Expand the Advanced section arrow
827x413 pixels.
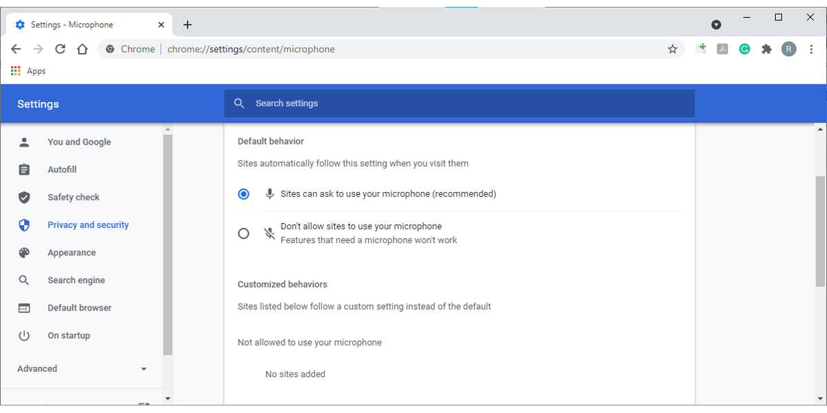coord(144,369)
